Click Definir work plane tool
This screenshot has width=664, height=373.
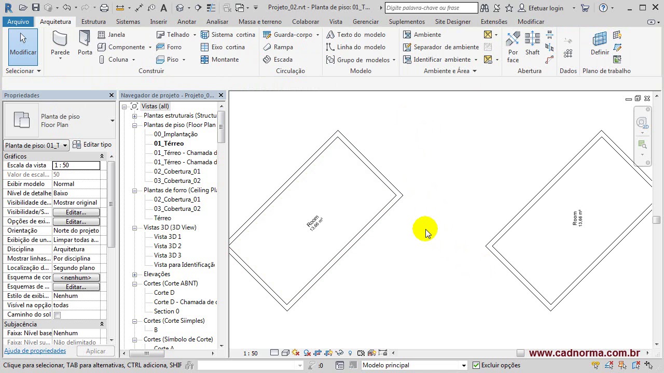pos(600,44)
